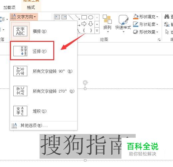Viewport: 173px width, 167px height.
Task: Select the right block arrow shape
Action: point(84,24)
